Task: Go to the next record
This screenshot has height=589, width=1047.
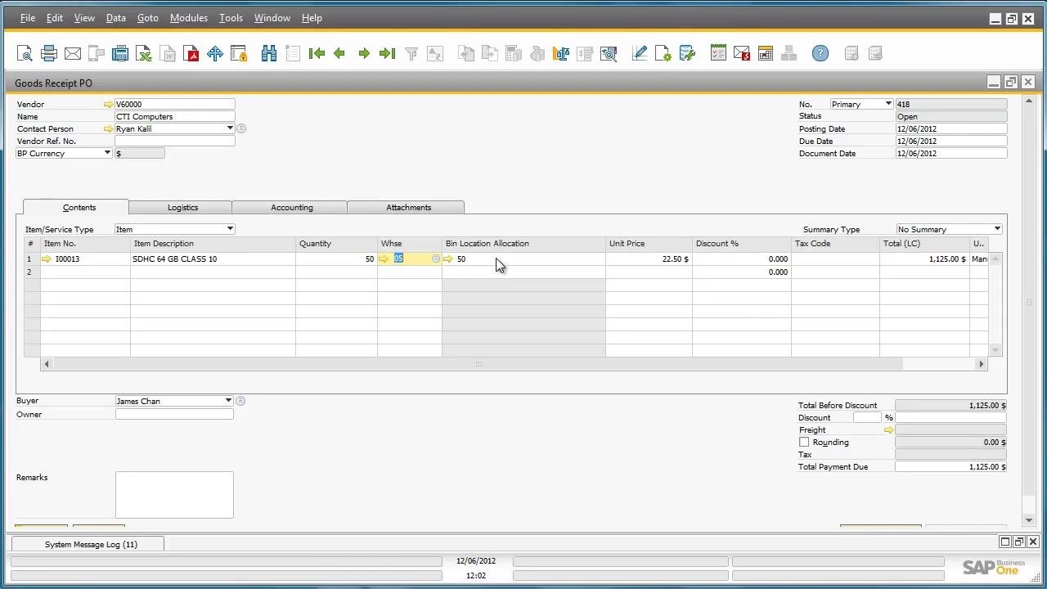Action: pos(364,54)
